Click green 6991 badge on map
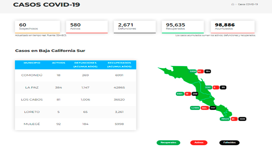 click(x=180, y=94)
